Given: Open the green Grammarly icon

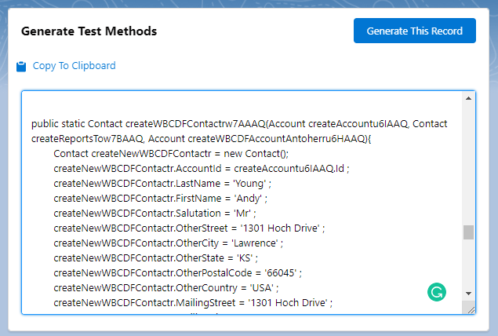Looking at the screenshot, I should (x=437, y=293).
